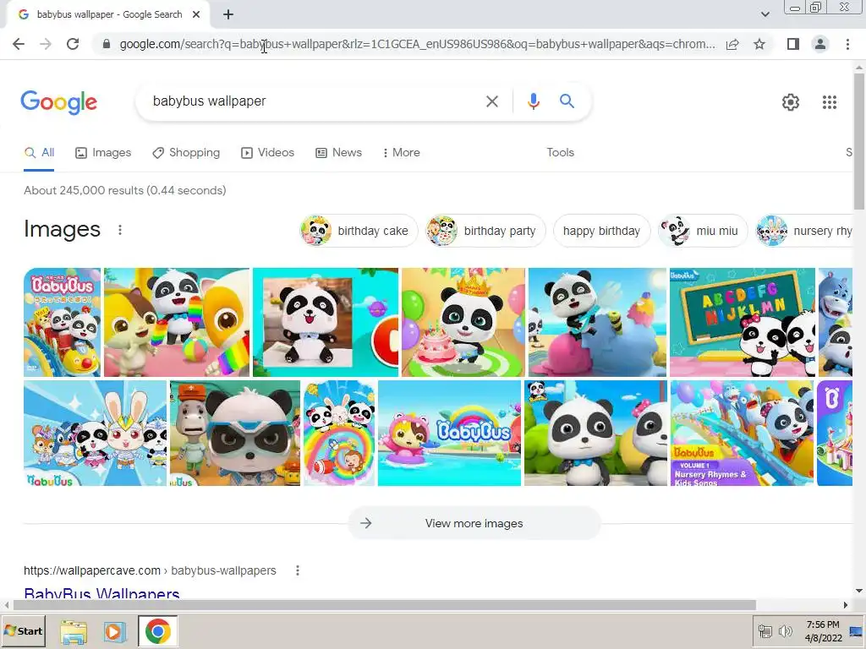The width and height of the screenshot is (866, 649).
Task: Open the panda with rainbow popsicle image
Action: (x=177, y=322)
